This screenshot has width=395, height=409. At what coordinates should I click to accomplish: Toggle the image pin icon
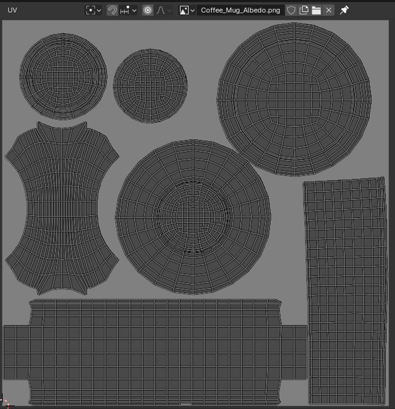(x=344, y=11)
